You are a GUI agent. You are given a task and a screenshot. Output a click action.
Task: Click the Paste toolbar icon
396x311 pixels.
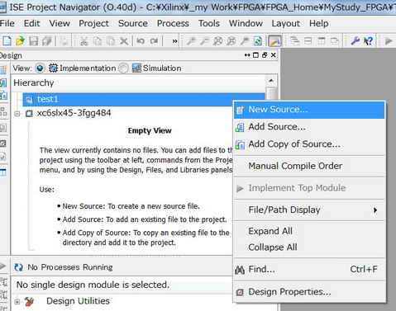pyautogui.click(x=111, y=41)
